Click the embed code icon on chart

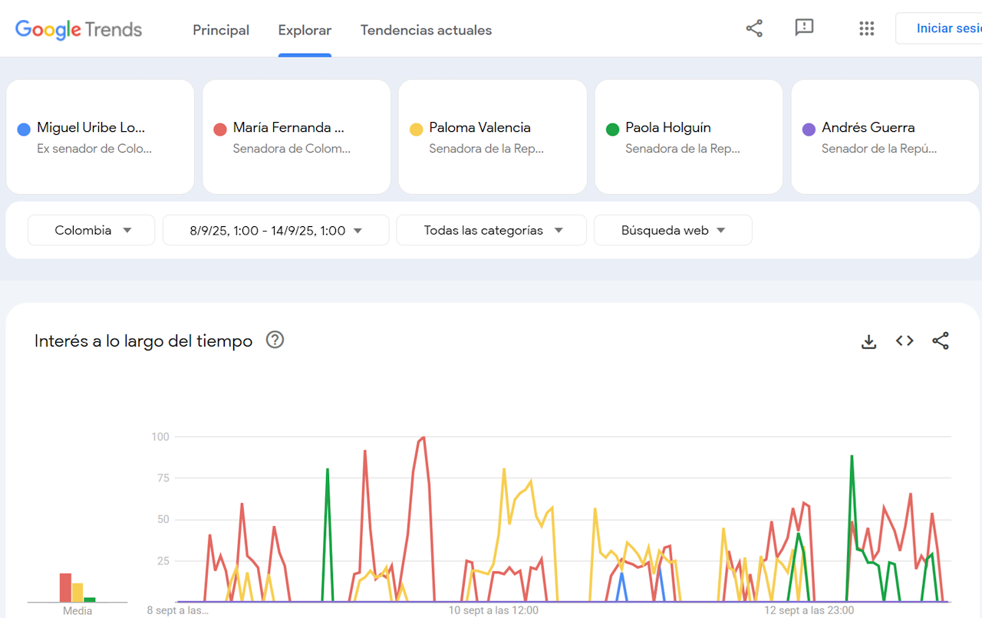click(x=905, y=341)
